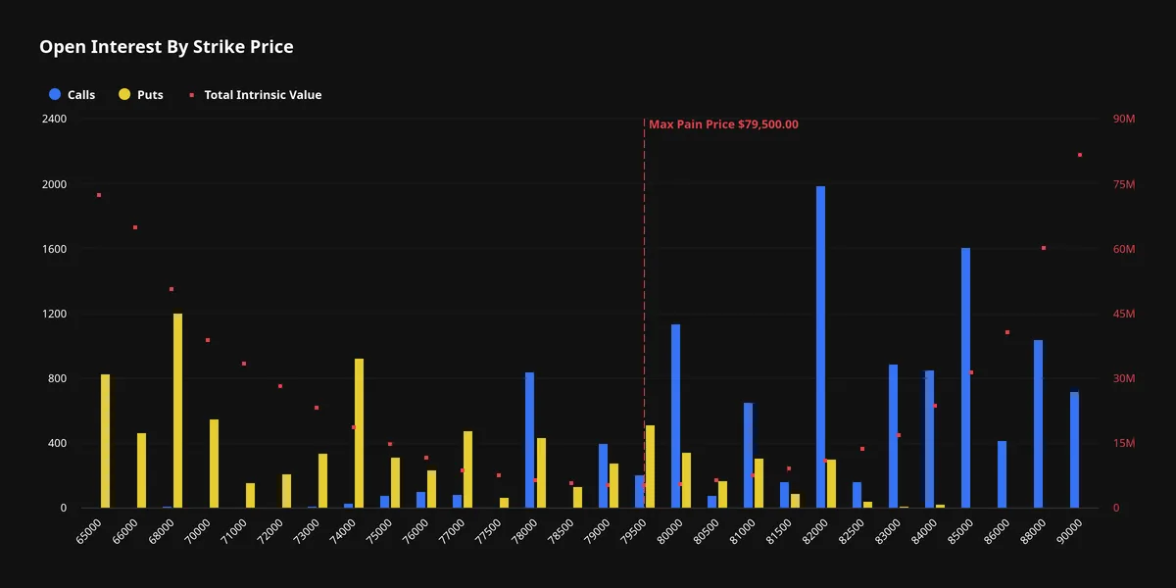Toggle the Calls legend series
Screen dimensions: 1176x588
point(72,95)
